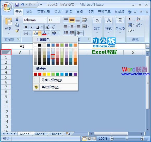Open the 视图 tab
This screenshot has height=142, width=151.
coord(90,12)
